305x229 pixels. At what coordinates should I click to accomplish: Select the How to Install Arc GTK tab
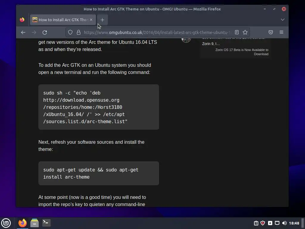click(x=63, y=20)
